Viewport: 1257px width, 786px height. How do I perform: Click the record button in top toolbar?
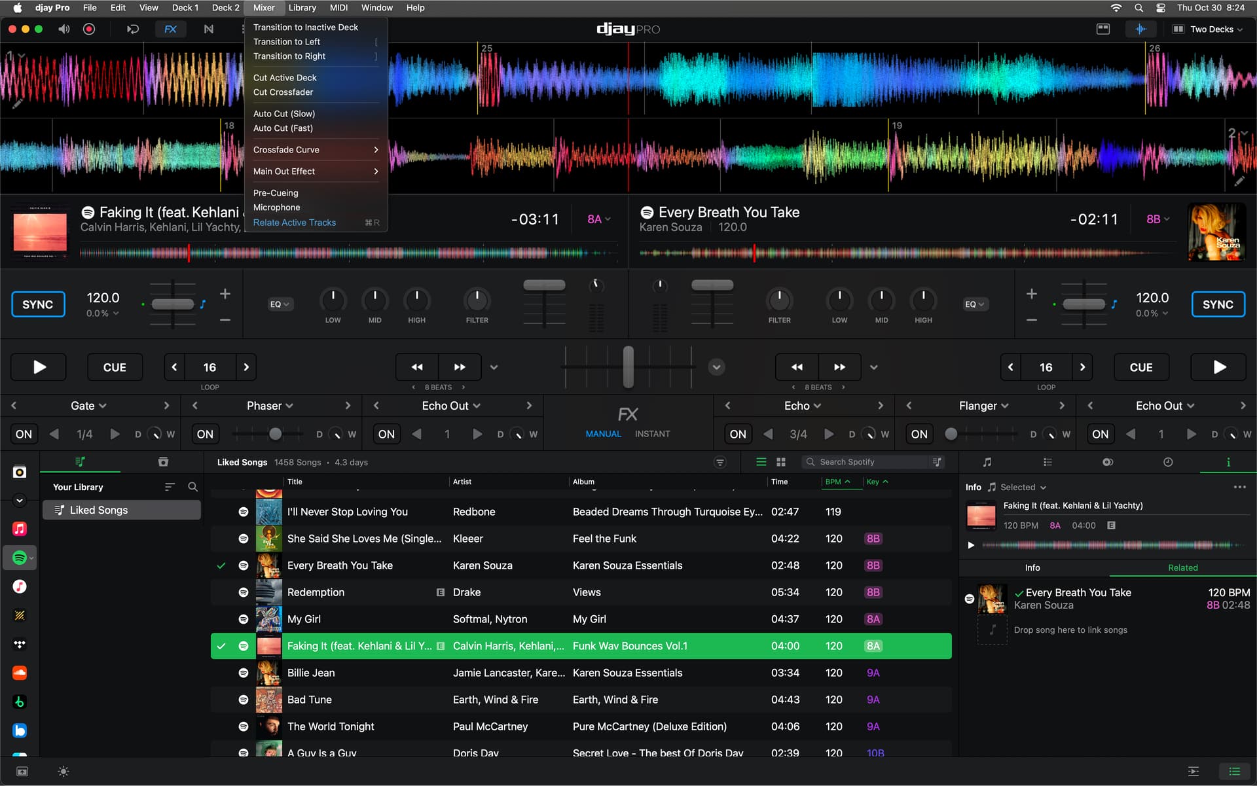coord(89,29)
